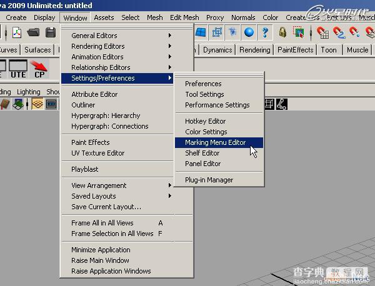This screenshot has width=375, height=286.
Task: Click the padlock lock selection icon
Action: 282,32
